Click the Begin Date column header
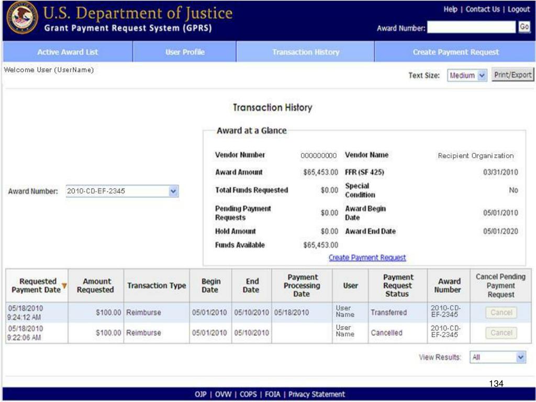The width and height of the screenshot is (536, 402). [210, 285]
